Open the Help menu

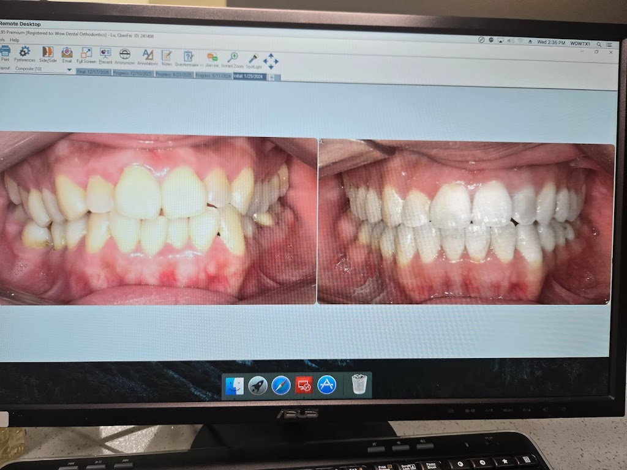[15, 40]
